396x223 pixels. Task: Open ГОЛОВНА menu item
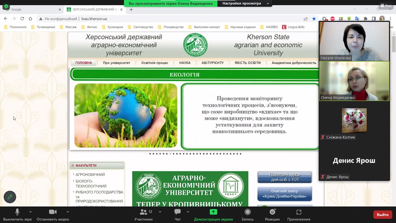click(84, 63)
